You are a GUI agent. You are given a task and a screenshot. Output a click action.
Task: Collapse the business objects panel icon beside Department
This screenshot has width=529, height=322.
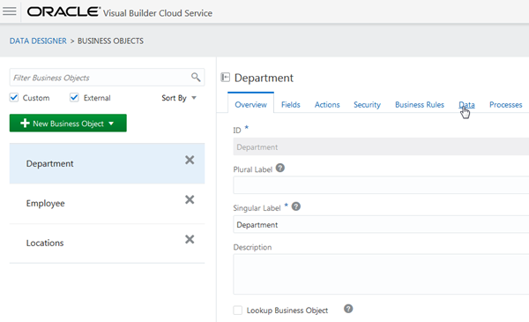[226, 78]
